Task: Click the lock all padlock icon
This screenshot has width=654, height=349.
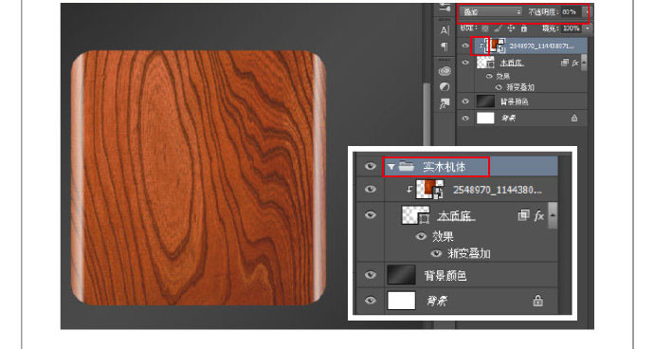Action: pyautogui.click(x=524, y=28)
